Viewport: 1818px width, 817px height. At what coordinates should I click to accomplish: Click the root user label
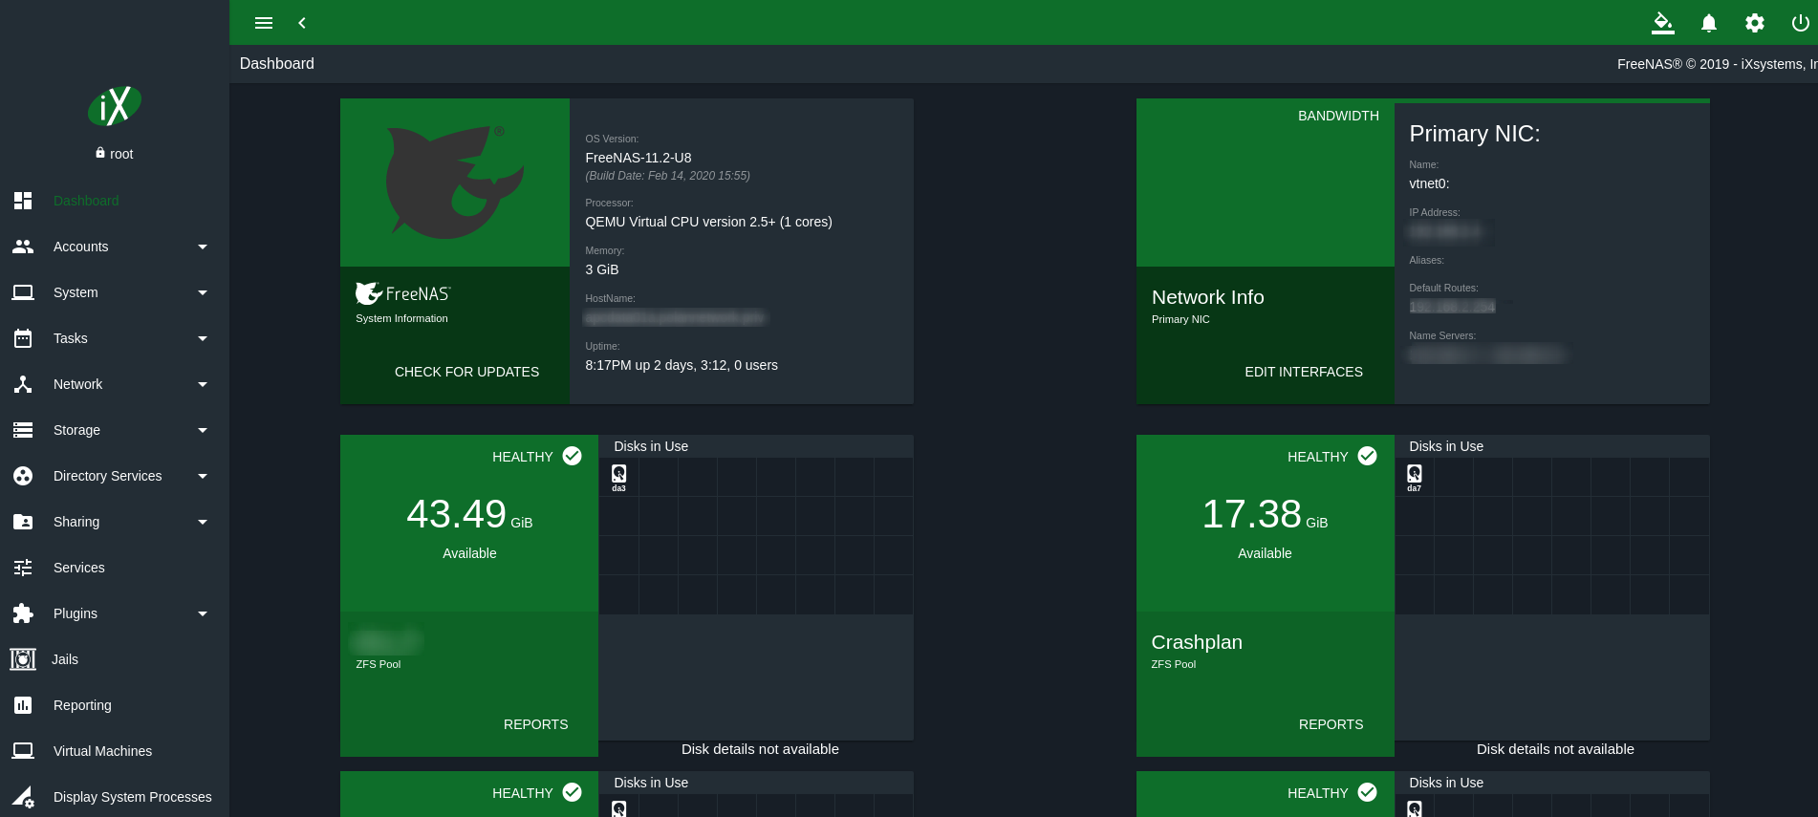click(x=121, y=154)
